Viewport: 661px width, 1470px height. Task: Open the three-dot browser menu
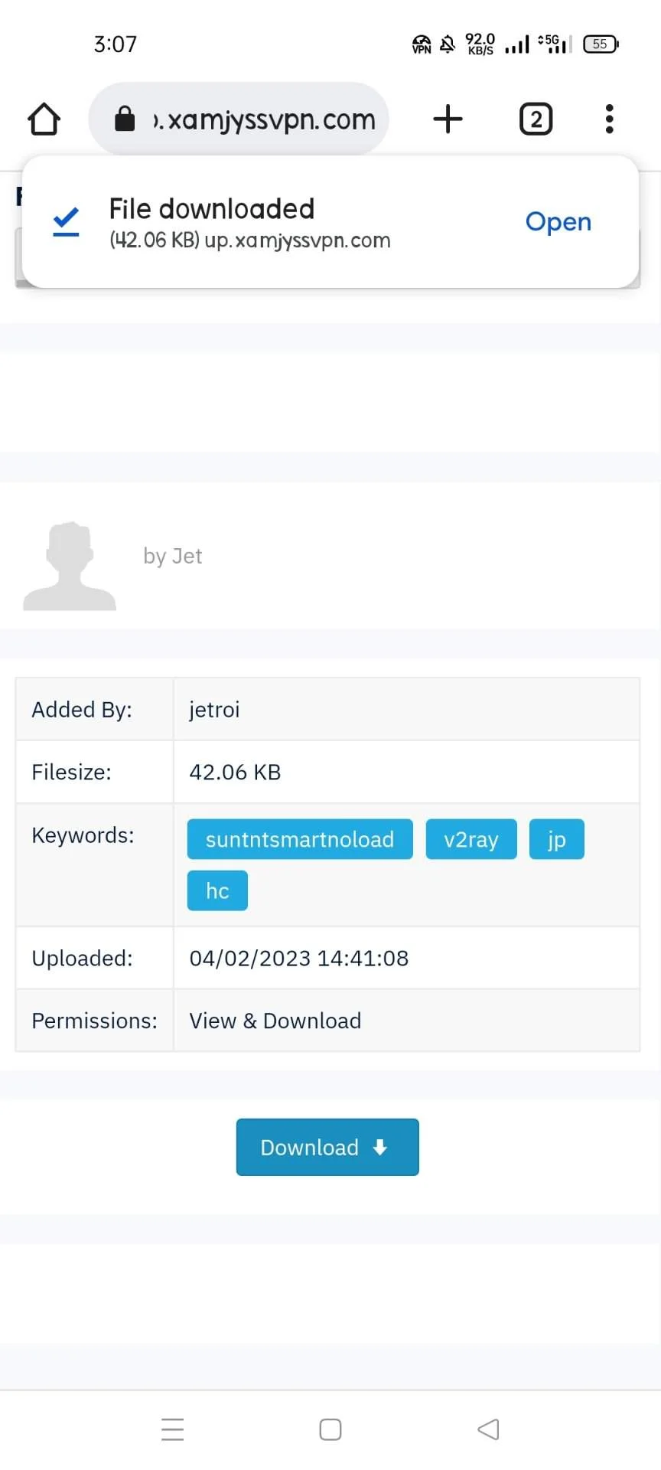609,119
